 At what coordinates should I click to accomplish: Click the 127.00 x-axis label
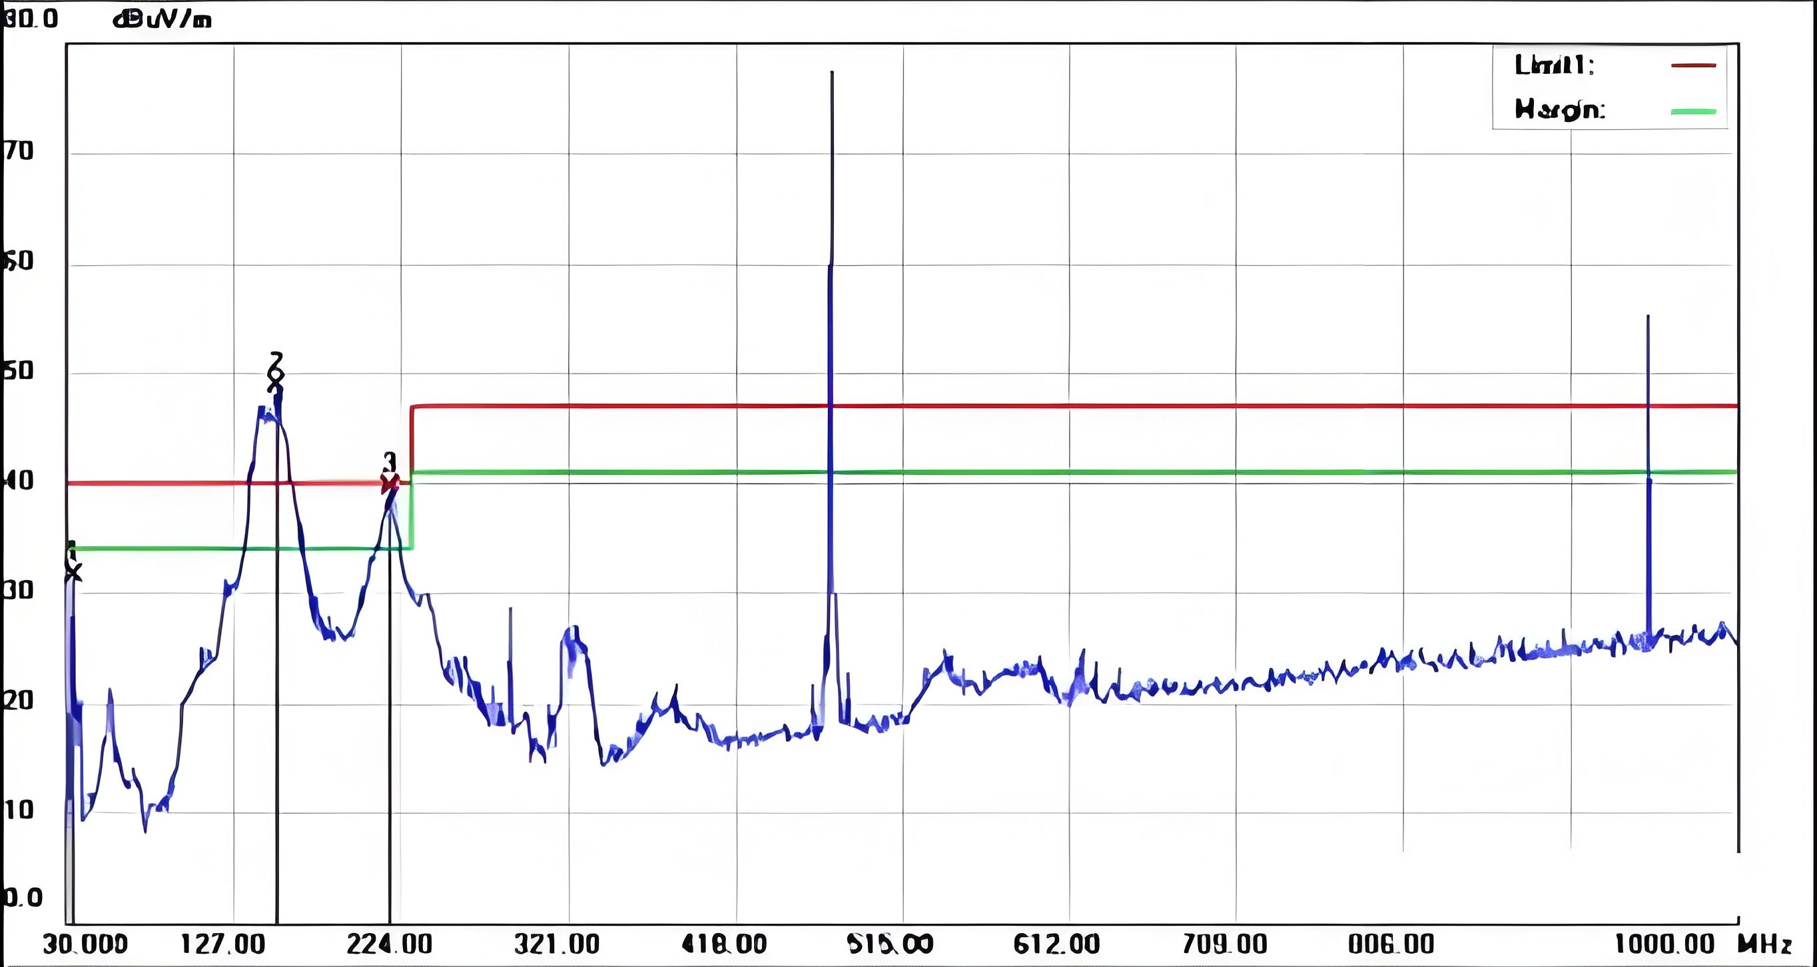point(223,944)
